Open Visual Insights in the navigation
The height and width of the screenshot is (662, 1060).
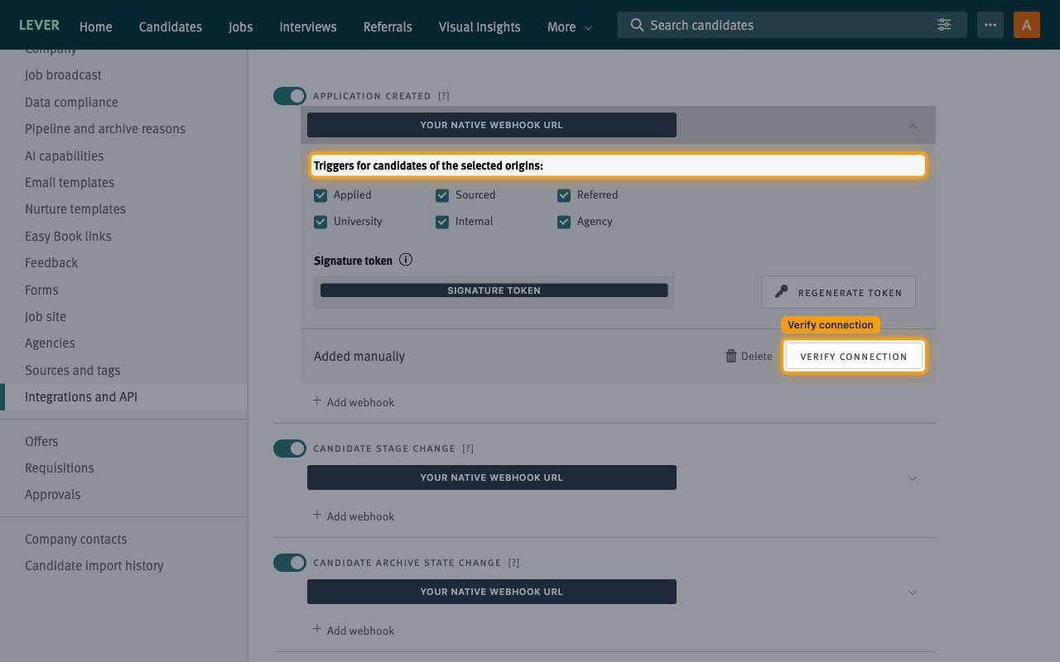(479, 26)
